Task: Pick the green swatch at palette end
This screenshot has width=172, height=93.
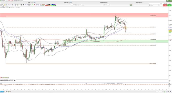Action: 55,5
